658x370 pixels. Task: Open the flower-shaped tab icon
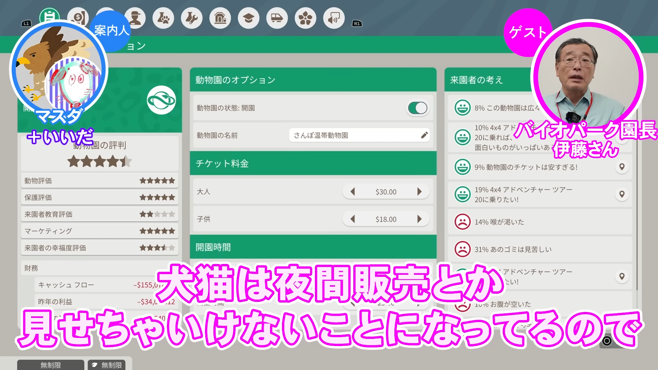pos(305,18)
